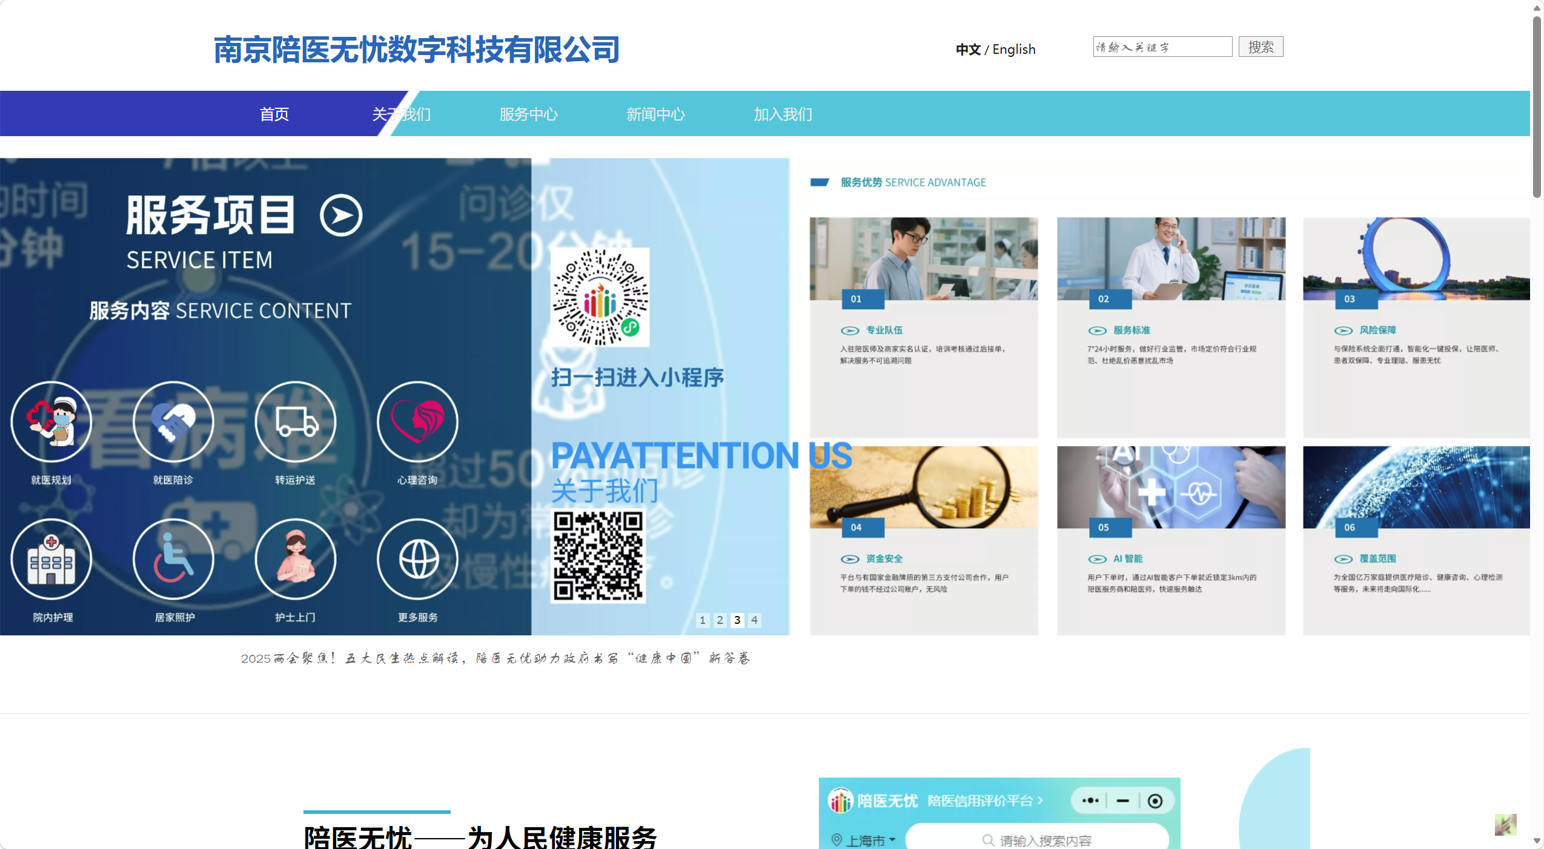The image size is (1544, 849).
Task: Expand the 上海市 city dropdown
Action: (x=871, y=840)
